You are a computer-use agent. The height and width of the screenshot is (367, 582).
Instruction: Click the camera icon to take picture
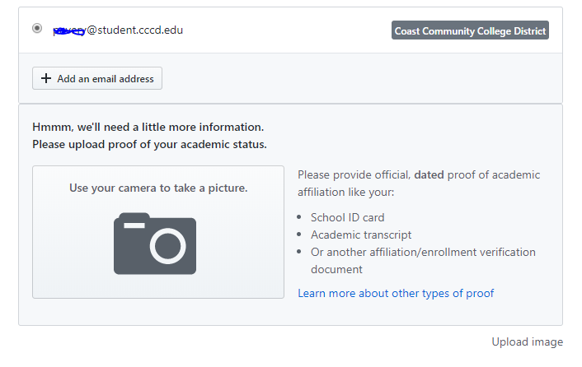155,243
